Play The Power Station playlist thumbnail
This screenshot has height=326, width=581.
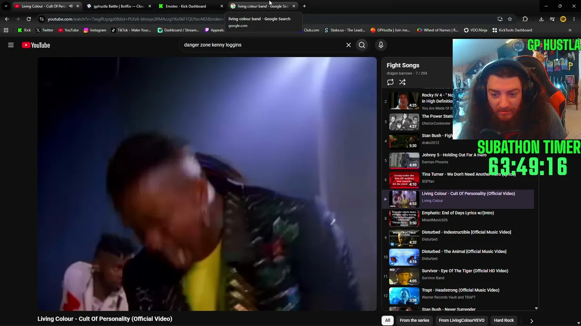[404, 121]
